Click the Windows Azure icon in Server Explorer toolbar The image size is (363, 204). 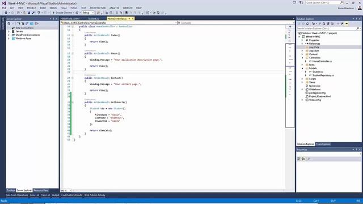click(31, 24)
